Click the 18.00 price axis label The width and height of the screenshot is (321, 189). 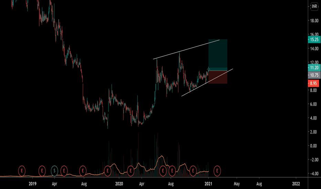(314, 21)
